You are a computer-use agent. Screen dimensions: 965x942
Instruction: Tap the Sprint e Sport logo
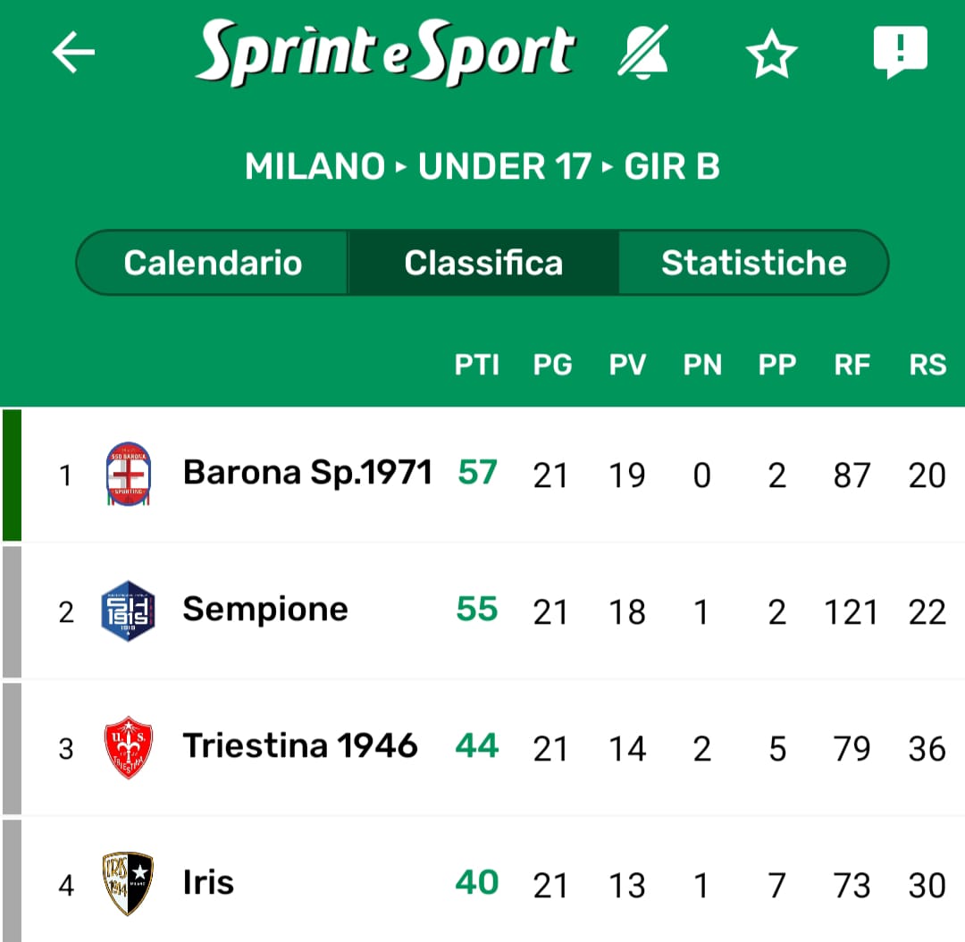pos(384,52)
